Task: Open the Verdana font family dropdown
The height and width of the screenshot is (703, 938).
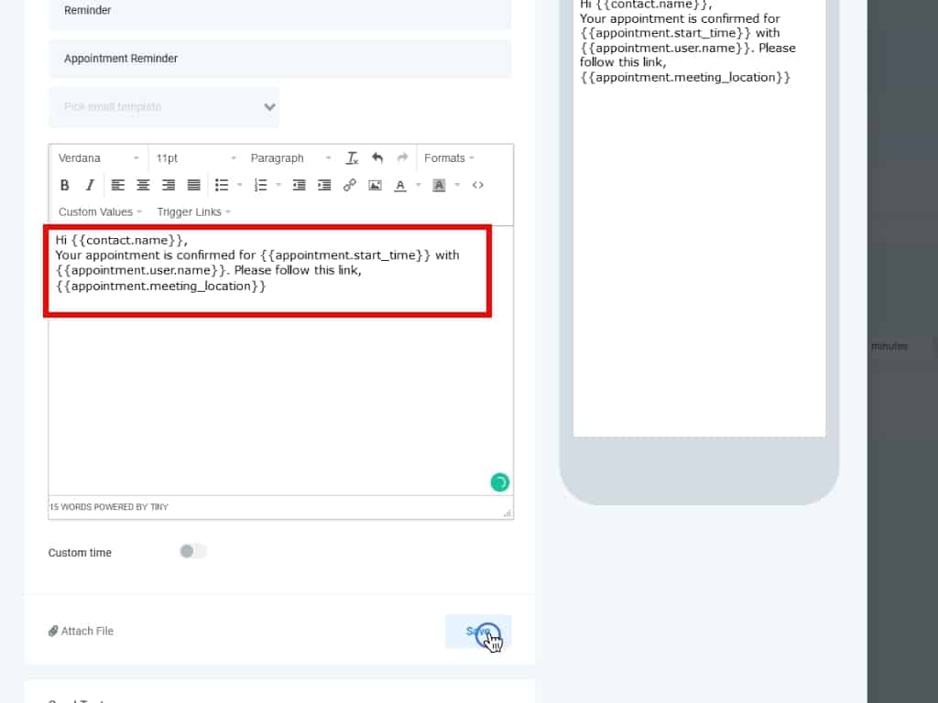Action: tap(99, 158)
